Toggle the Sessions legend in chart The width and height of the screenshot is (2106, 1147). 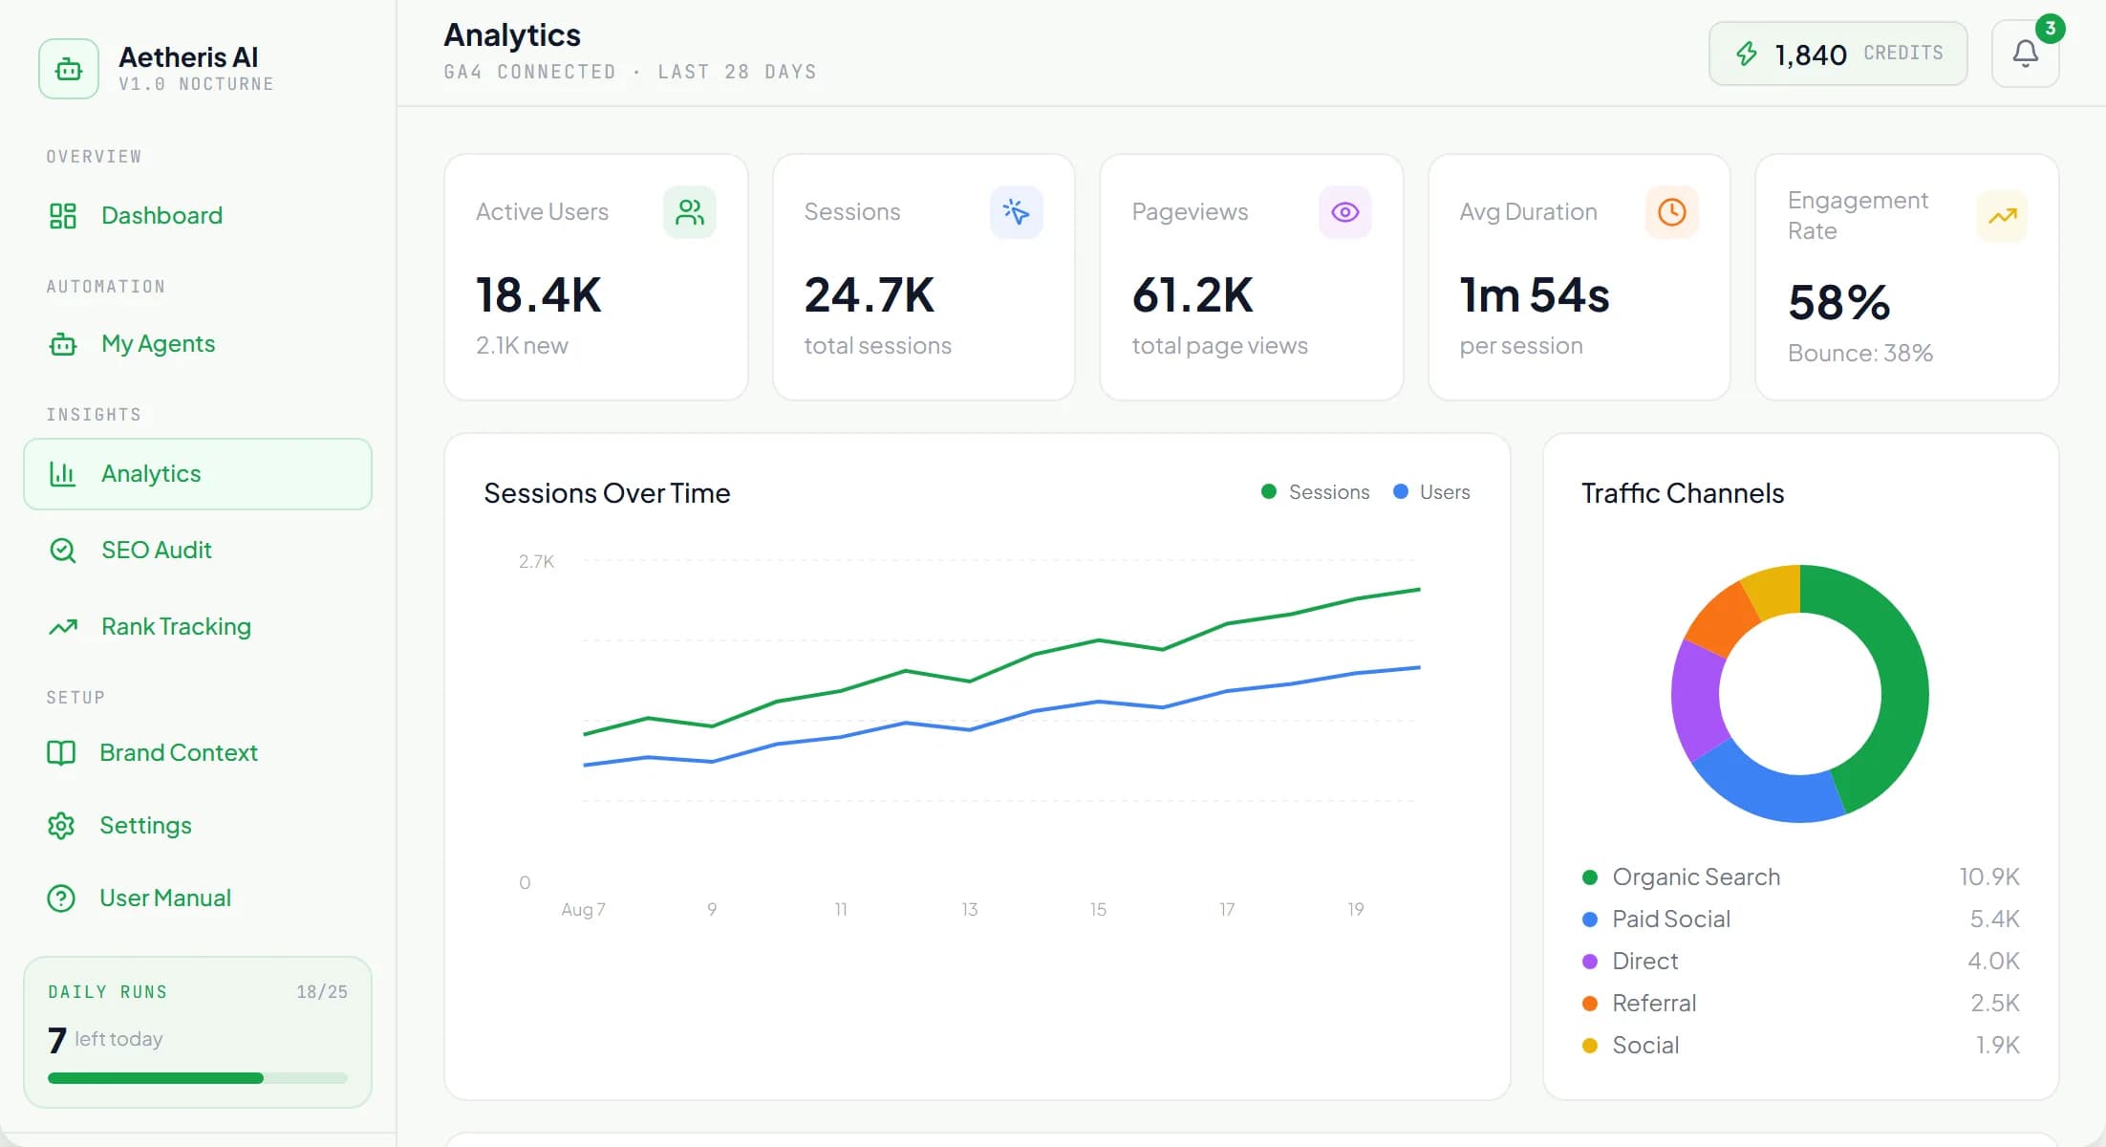(x=1316, y=492)
